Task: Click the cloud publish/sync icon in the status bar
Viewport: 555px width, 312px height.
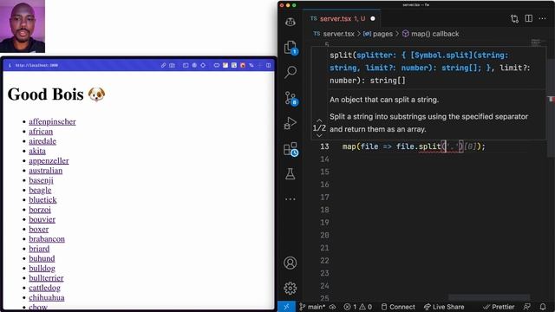Action: coord(332,307)
